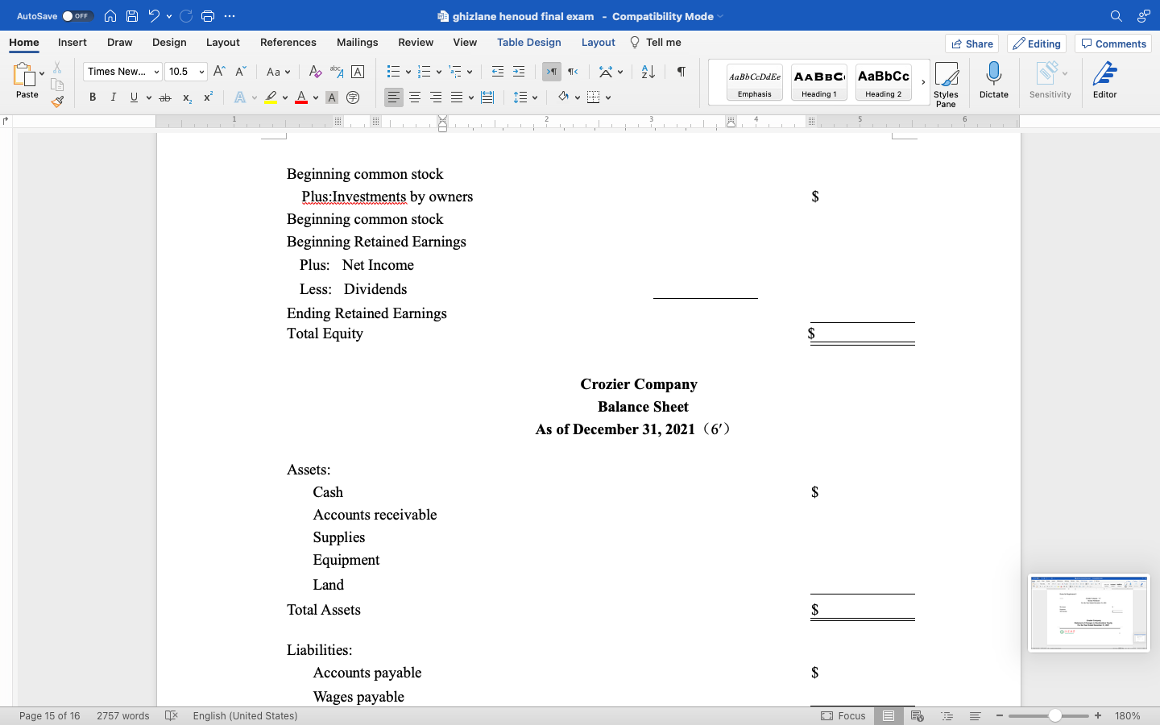
Task: Apply the Emphasis style
Action: [x=755, y=82]
